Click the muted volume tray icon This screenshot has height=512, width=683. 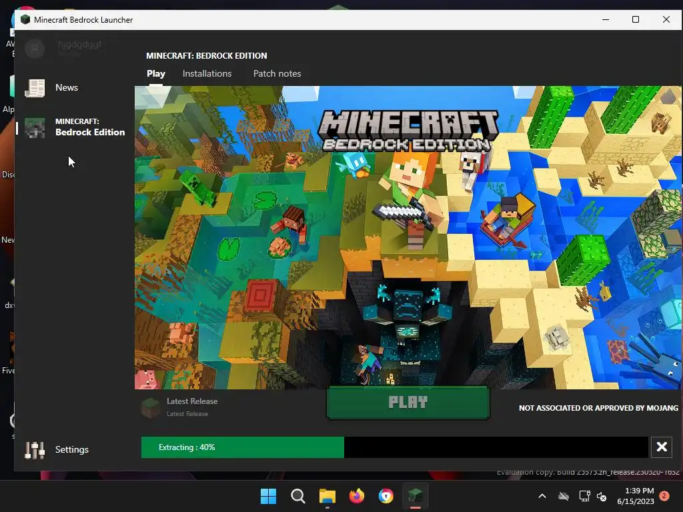(x=602, y=496)
